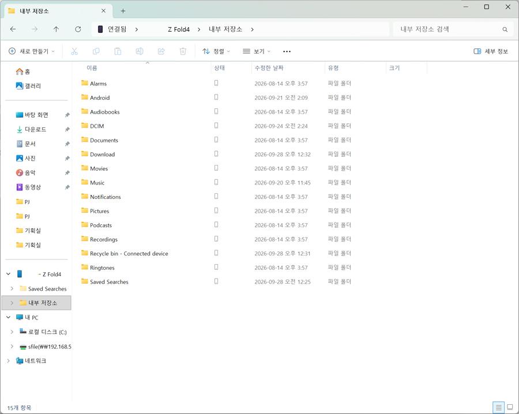Sort by 상태 column header
The height and width of the screenshot is (414, 519).
click(x=220, y=68)
